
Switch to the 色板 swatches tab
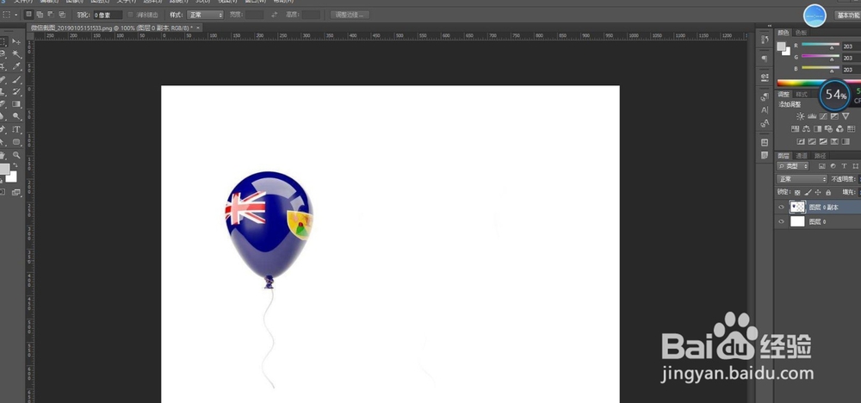point(801,33)
